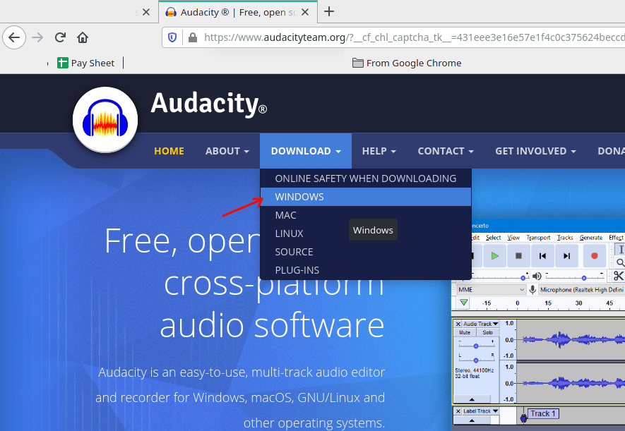Click the green Play button in Audacity screenshot
The width and height of the screenshot is (625, 431).
coord(494,255)
